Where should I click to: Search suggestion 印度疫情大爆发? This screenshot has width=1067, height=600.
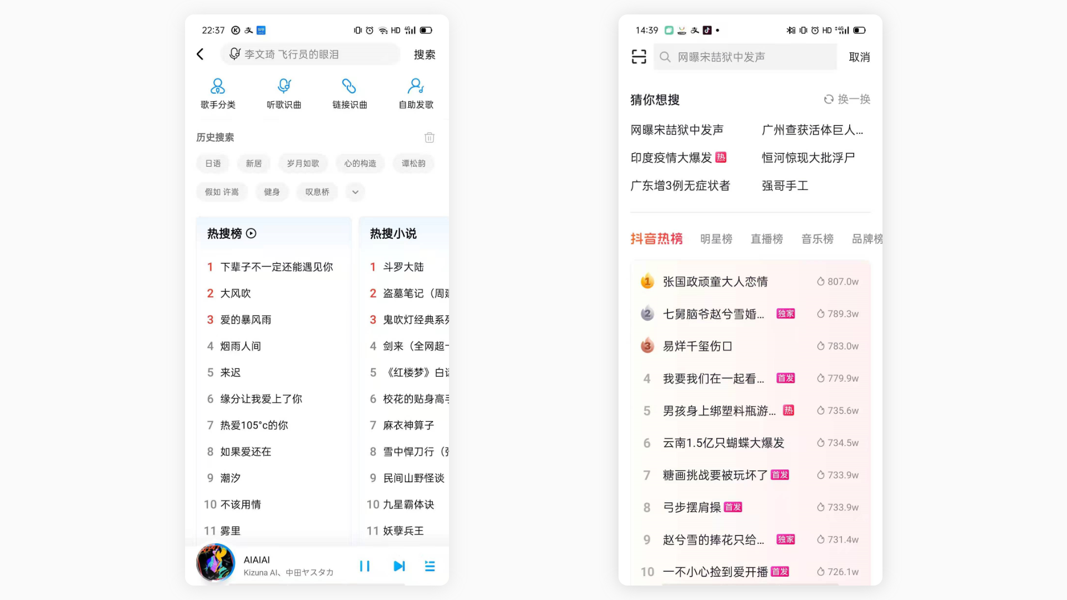[671, 158]
